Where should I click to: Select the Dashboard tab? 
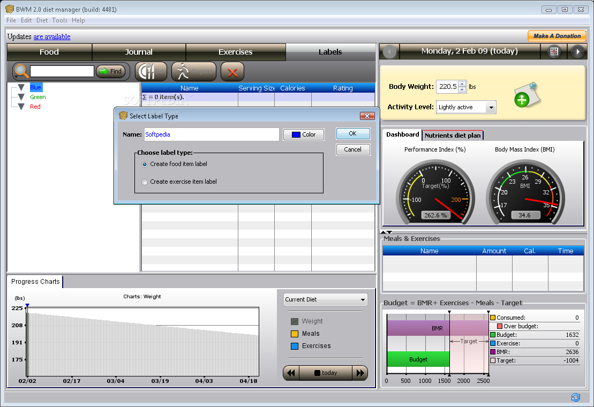click(402, 135)
